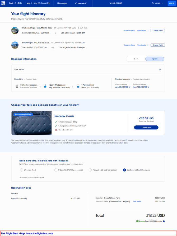Click info icon next to 100.00 USD baggage
This screenshot has width=177, height=236.
tap(148, 87)
